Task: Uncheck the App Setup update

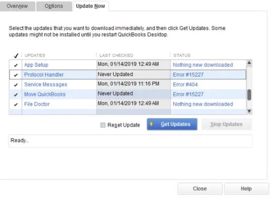Action: tap(16, 65)
